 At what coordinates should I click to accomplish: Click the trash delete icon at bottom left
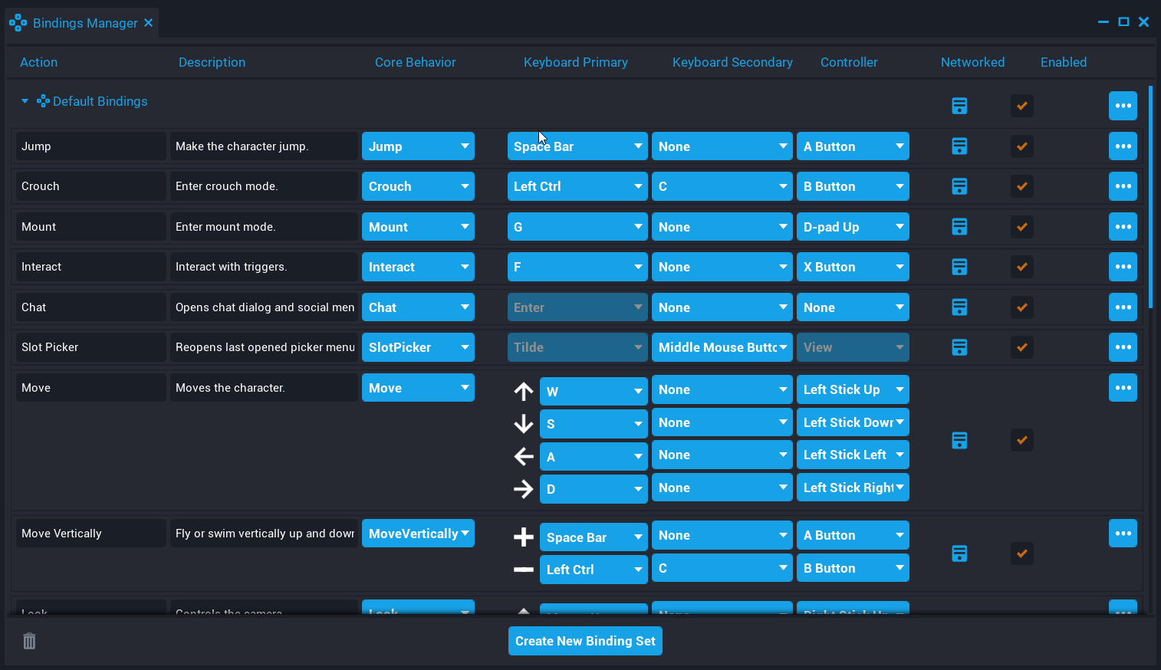point(29,641)
